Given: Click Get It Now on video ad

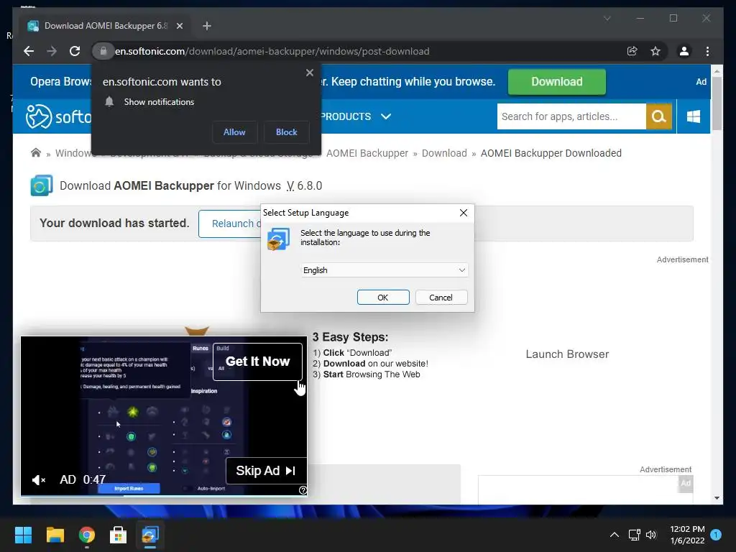Looking at the screenshot, I should [258, 362].
